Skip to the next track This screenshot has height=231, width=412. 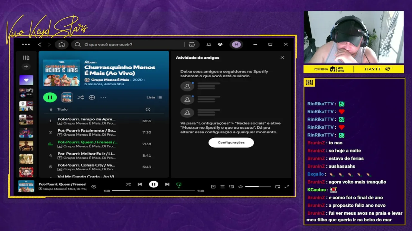pos(167,184)
